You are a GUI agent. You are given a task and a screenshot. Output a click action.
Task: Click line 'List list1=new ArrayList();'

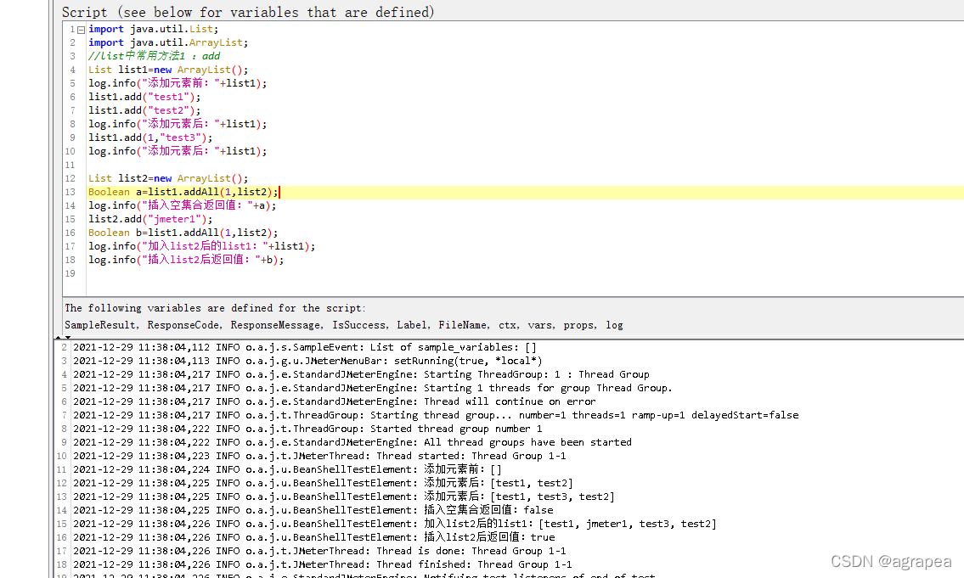(168, 70)
